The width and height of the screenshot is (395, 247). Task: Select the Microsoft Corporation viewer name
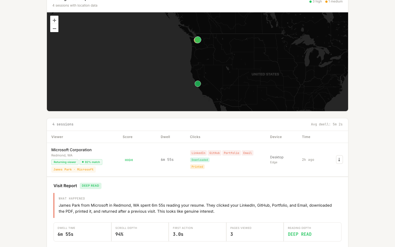(71, 150)
